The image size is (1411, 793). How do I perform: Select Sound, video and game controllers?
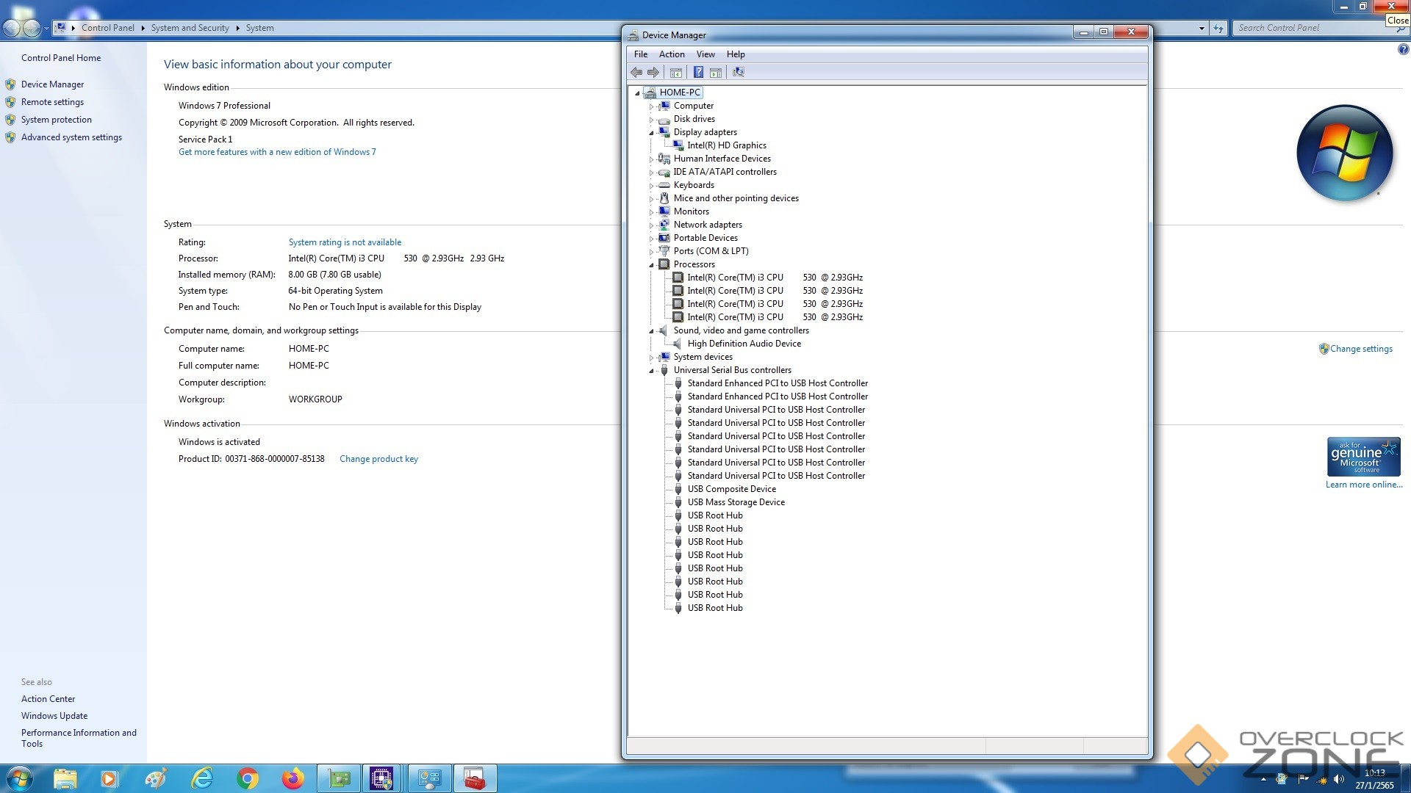[741, 330]
